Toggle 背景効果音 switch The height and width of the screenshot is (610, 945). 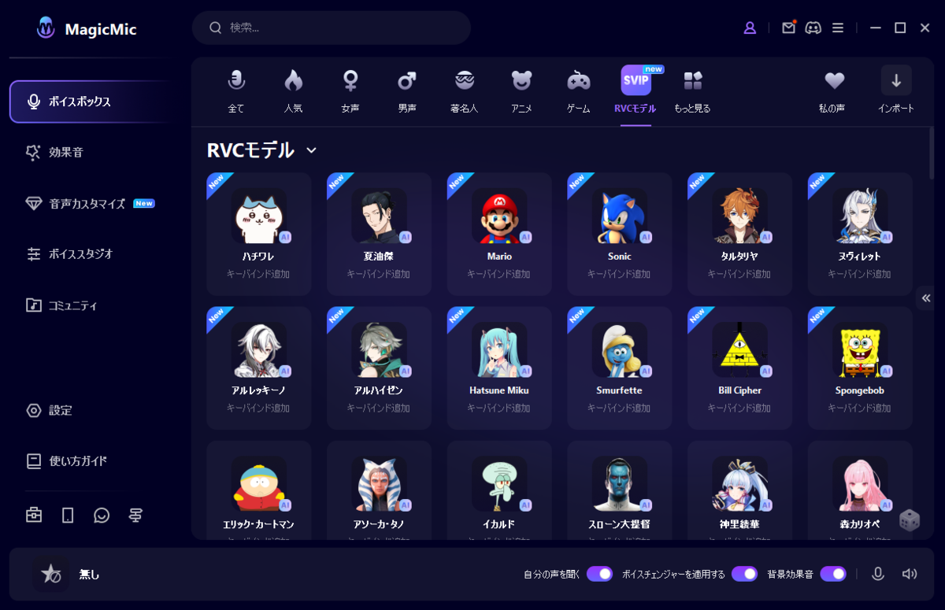(x=833, y=574)
